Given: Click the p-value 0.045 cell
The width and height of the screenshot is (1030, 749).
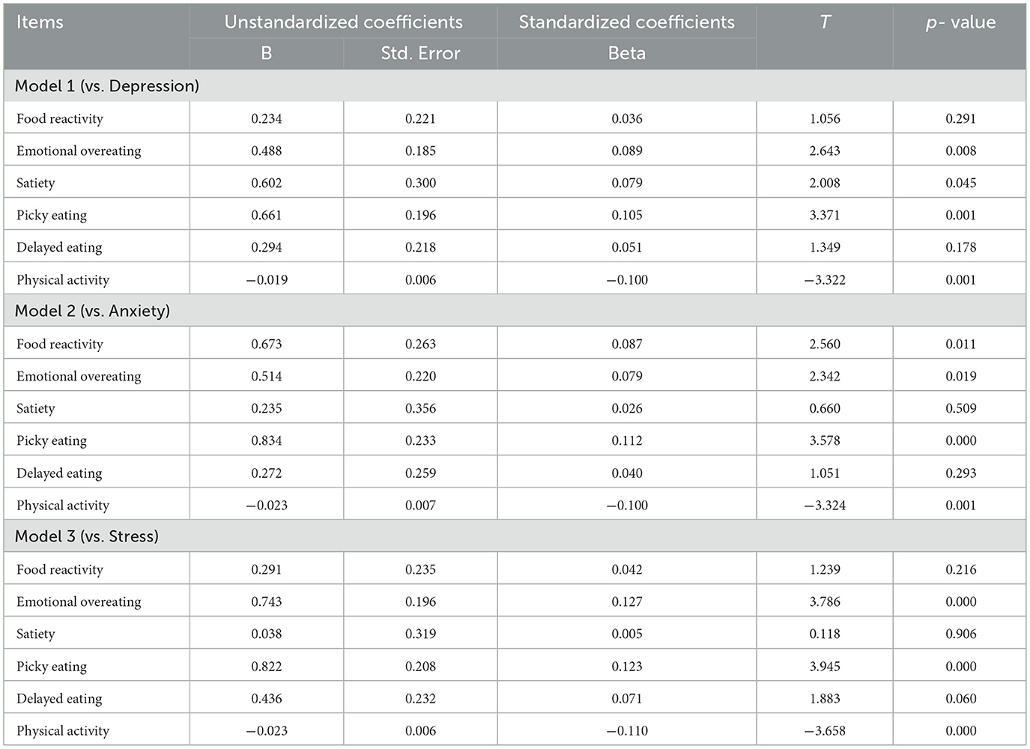Looking at the screenshot, I should coord(960,183).
